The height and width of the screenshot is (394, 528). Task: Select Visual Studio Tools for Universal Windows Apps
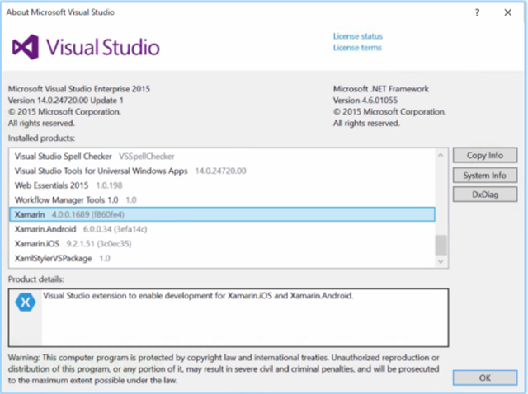tap(222, 171)
